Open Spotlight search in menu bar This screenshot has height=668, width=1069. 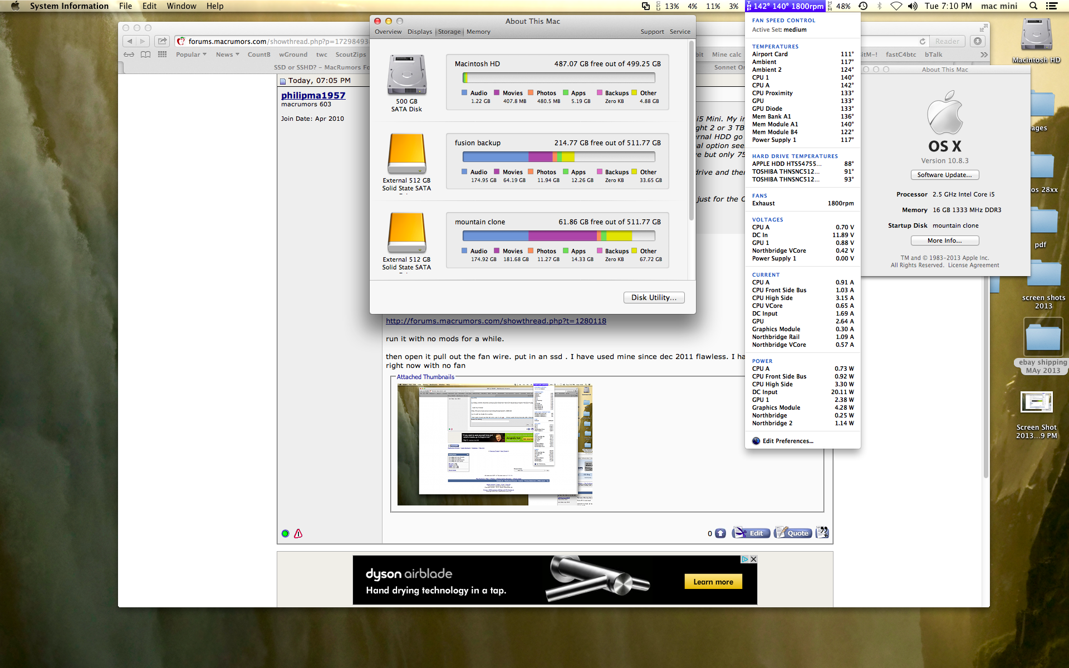click(x=1033, y=6)
